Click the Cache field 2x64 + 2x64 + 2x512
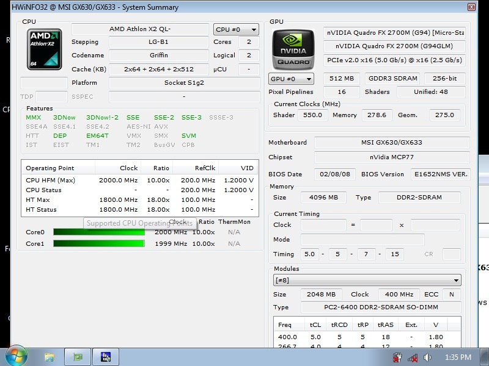The image size is (489, 366). pyautogui.click(x=158, y=69)
